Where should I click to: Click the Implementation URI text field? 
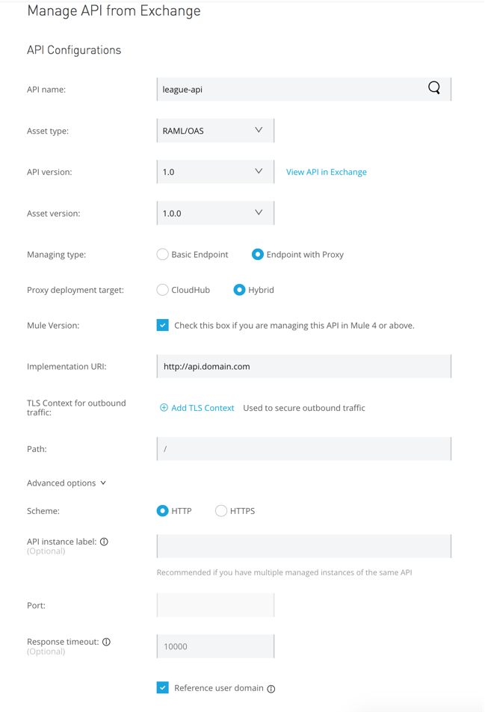click(x=299, y=366)
